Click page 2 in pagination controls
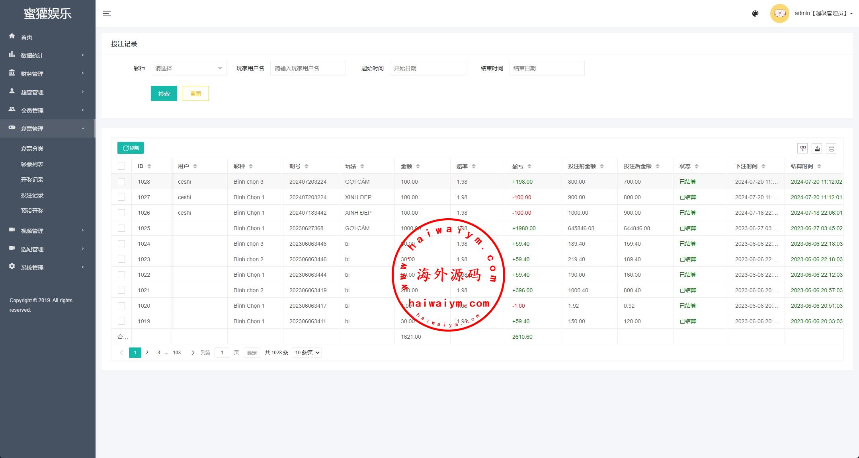This screenshot has height=458, width=859. click(x=147, y=352)
